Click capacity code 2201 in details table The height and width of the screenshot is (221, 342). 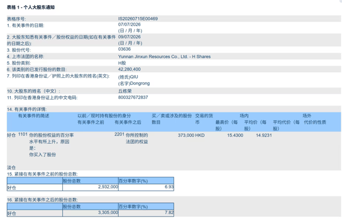(x=119, y=134)
